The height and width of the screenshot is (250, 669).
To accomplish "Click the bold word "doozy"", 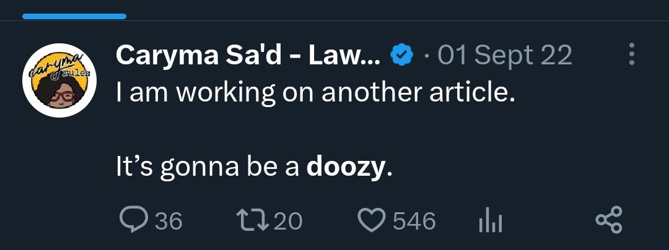I will tap(346, 168).
